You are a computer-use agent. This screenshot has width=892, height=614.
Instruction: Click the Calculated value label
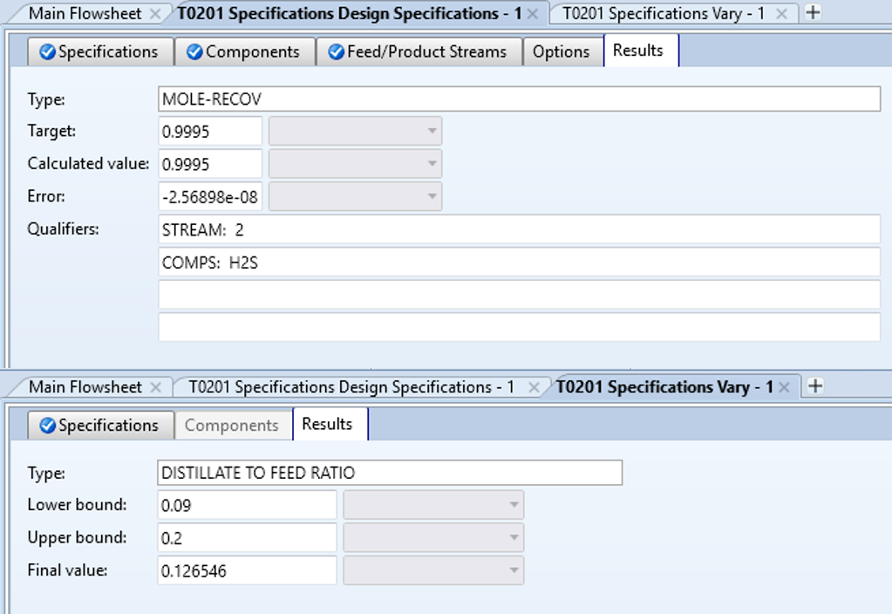(88, 164)
